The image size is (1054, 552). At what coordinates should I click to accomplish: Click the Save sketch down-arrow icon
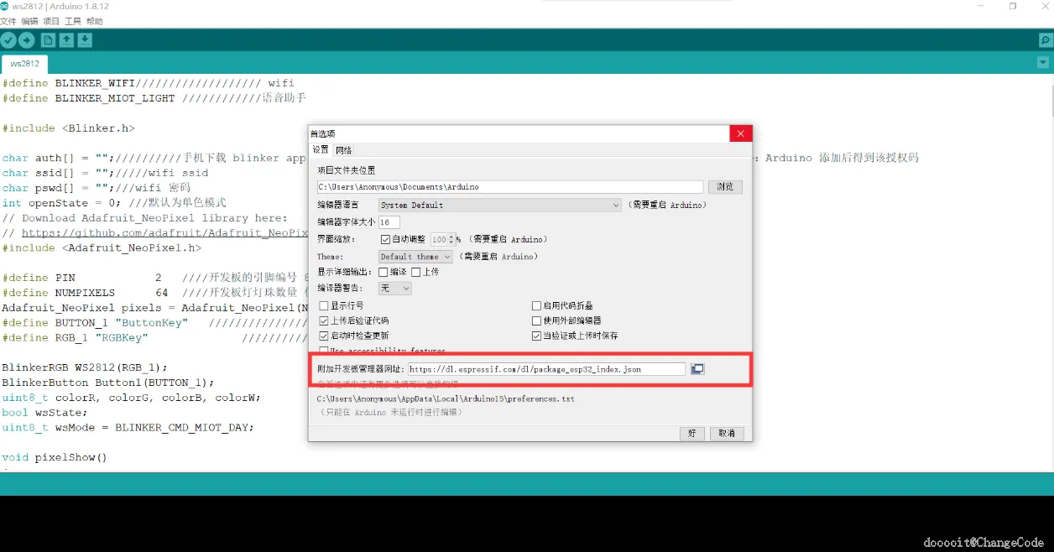(x=85, y=40)
